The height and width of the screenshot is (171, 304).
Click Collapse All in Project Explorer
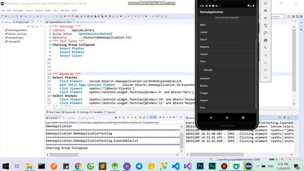coord(28,26)
